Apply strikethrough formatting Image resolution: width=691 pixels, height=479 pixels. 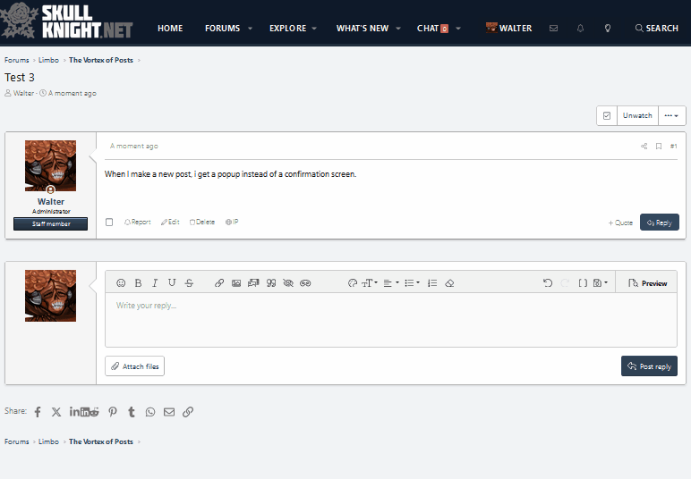click(x=189, y=283)
